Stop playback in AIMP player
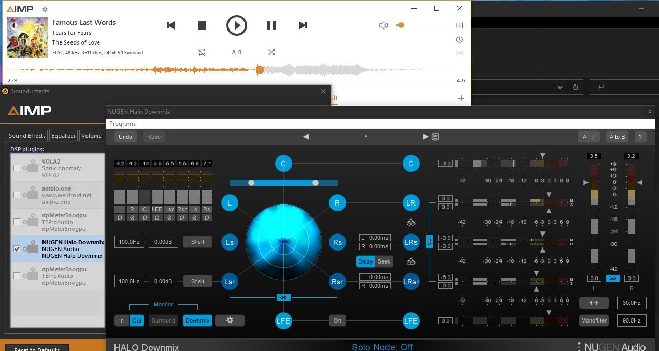The image size is (659, 351). (202, 25)
